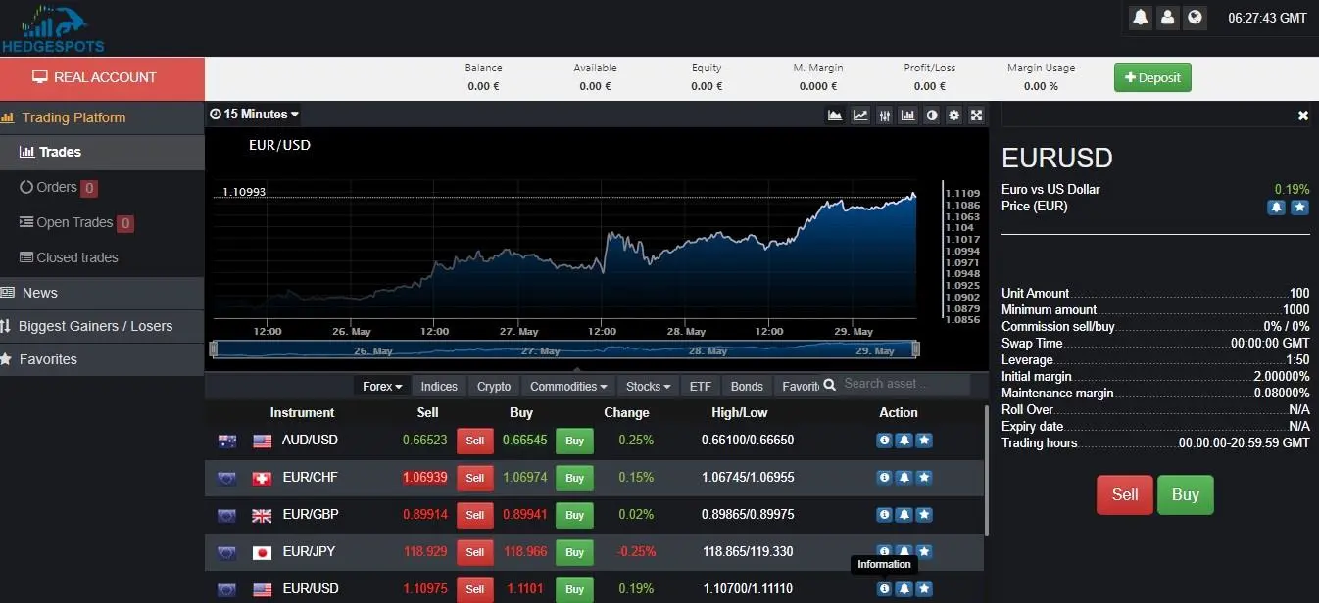Open Orders in sidebar
This screenshot has width=1319, height=603.
pos(102,187)
